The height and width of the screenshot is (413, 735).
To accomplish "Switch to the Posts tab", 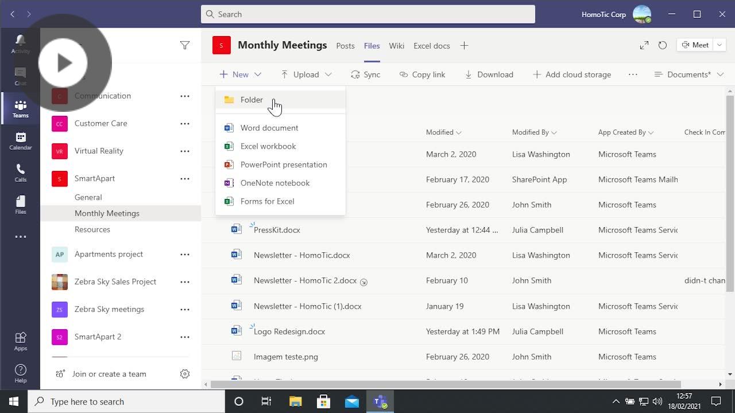I will click(x=345, y=46).
